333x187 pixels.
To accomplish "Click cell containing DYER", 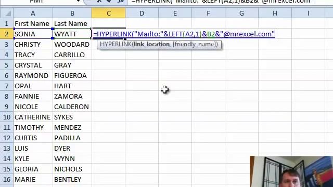I will pyautogui.click(x=72, y=148).
